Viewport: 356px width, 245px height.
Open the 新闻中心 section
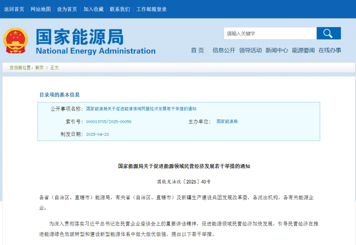(x=277, y=51)
